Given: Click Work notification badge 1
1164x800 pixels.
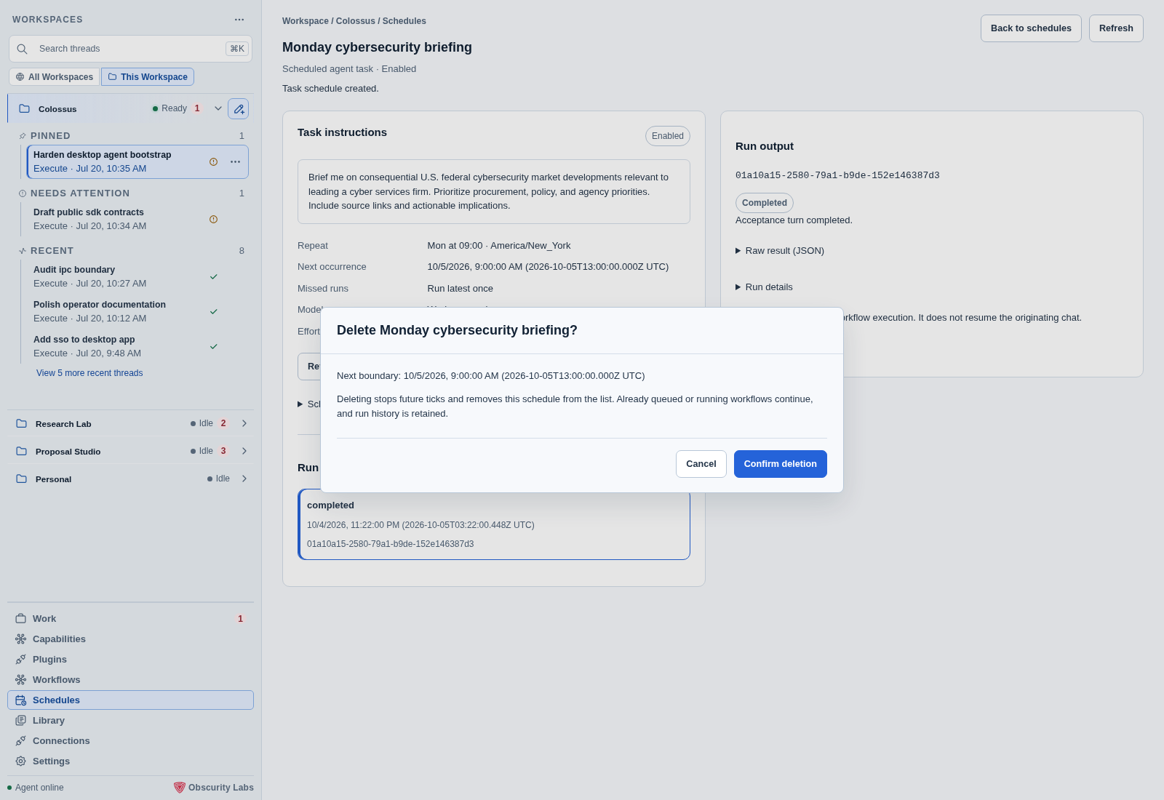Looking at the screenshot, I should (x=240, y=619).
